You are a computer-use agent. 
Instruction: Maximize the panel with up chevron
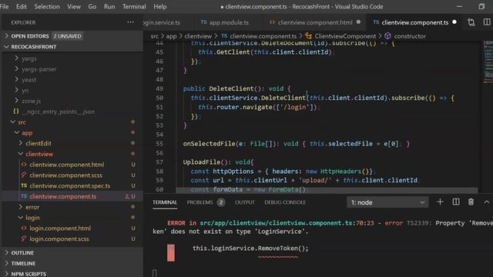[x=486, y=202]
